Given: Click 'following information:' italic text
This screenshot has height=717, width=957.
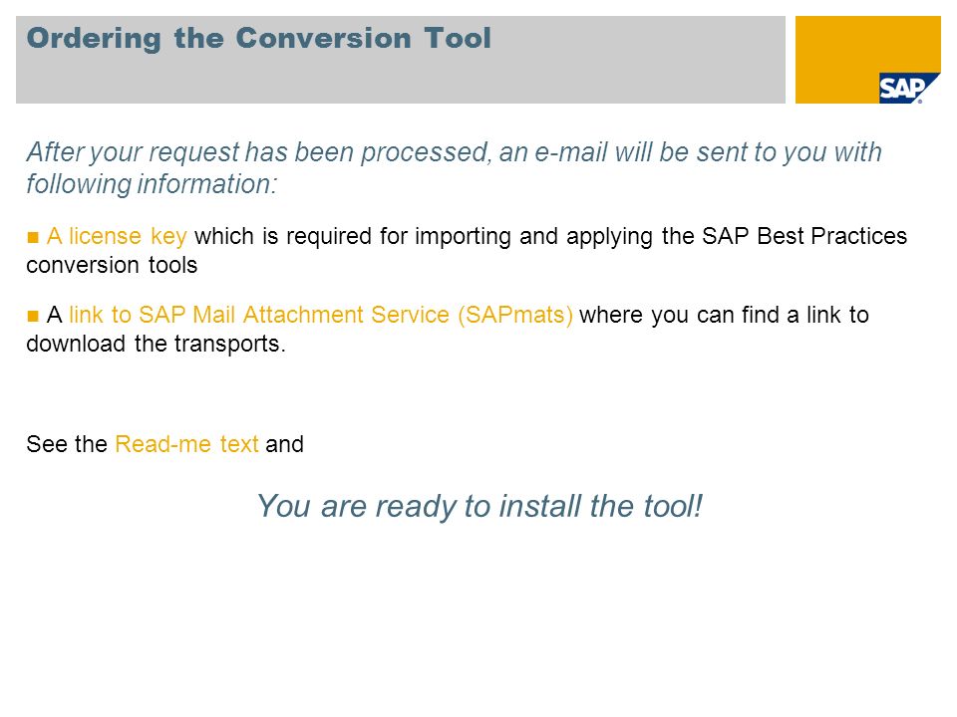Looking at the screenshot, I should (152, 183).
